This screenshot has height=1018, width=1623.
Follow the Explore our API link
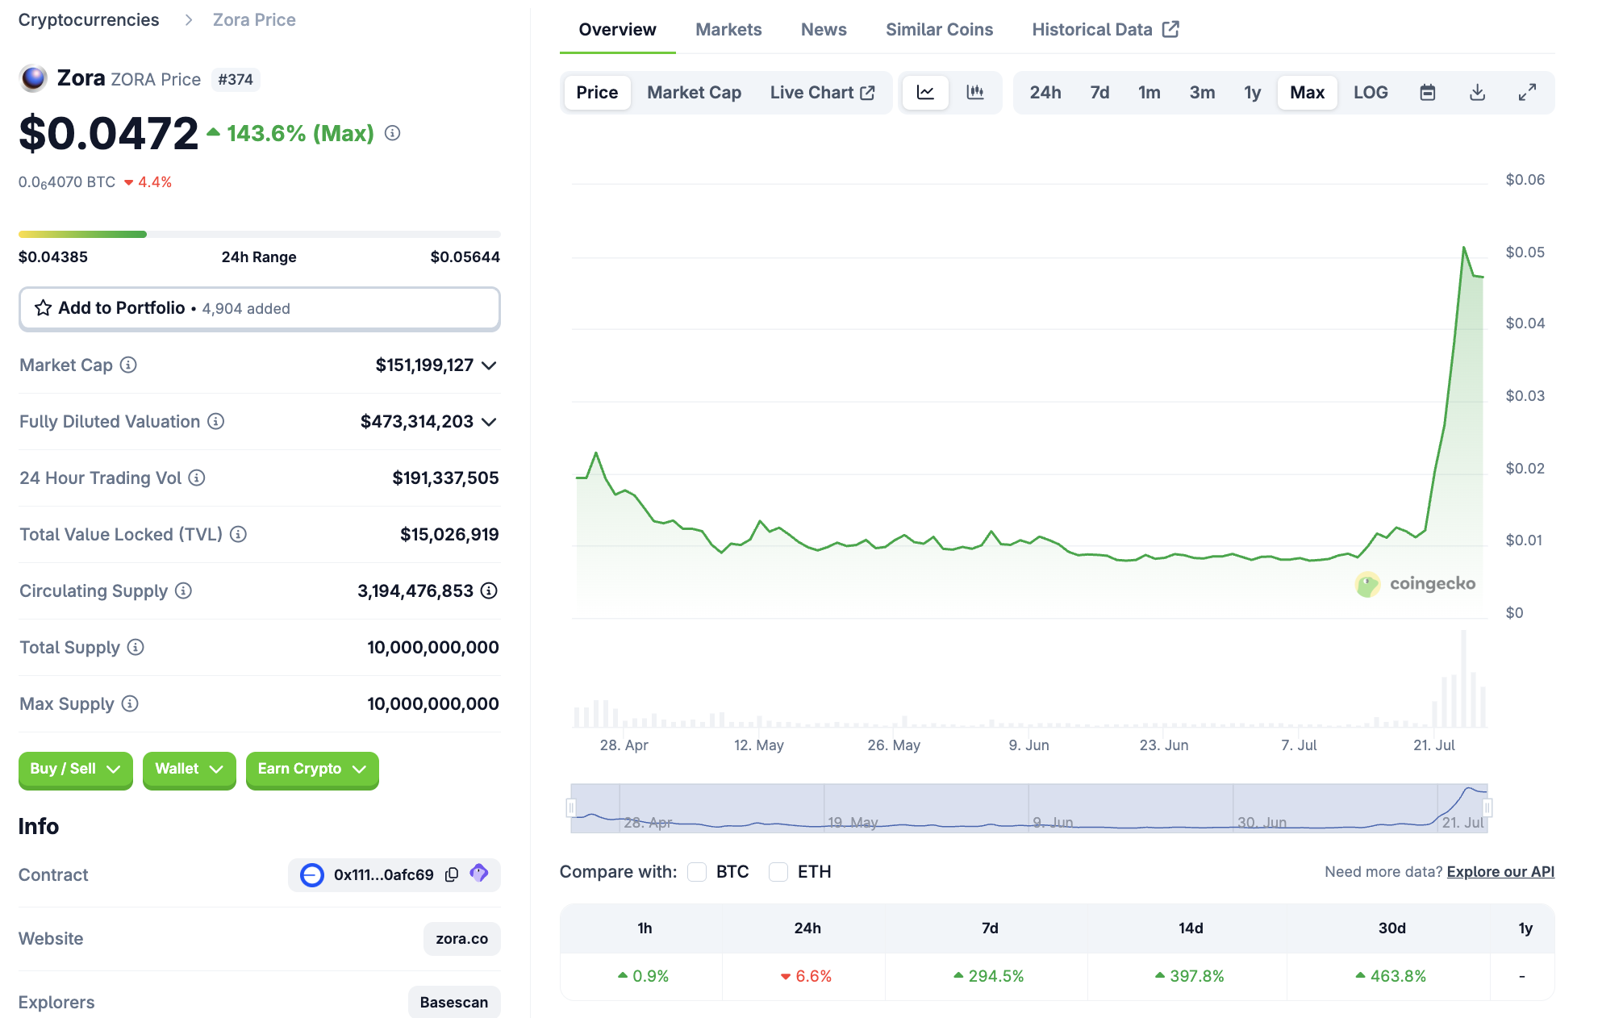click(x=1500, y=872)
